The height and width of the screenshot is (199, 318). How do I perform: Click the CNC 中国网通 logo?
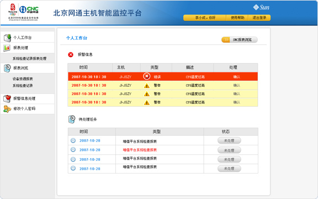pos(29,9)
